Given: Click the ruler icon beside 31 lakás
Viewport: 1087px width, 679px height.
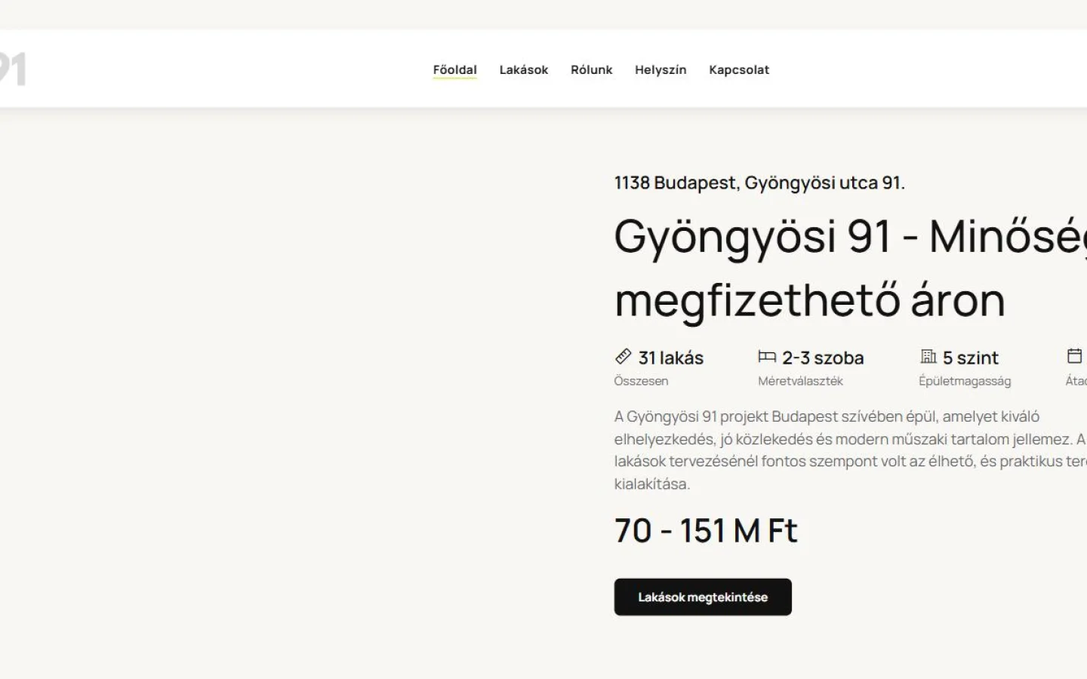Looking at the screenshot, I should point(623,356).
